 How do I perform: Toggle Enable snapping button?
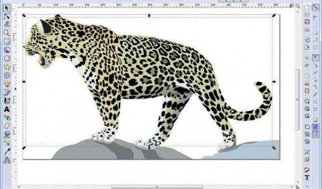315,7
